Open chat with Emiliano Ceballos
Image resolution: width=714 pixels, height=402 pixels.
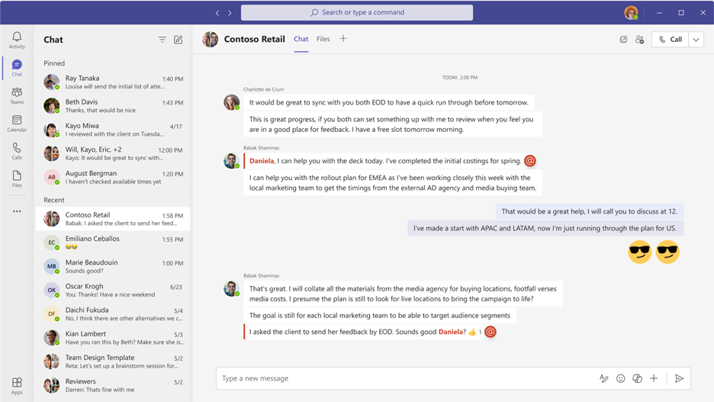[x=113, y=243]
